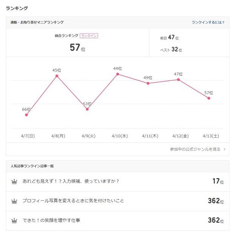This screenshot has height=235, width=234.
Task: Click crown icon beside profile photo article
Action: tap(15, 201)
